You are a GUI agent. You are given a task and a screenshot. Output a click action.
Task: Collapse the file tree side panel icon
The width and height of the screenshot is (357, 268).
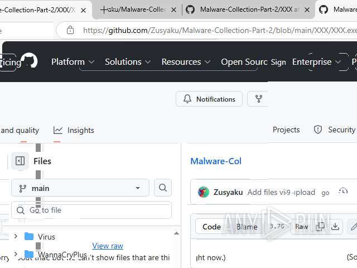coord(20,161)
